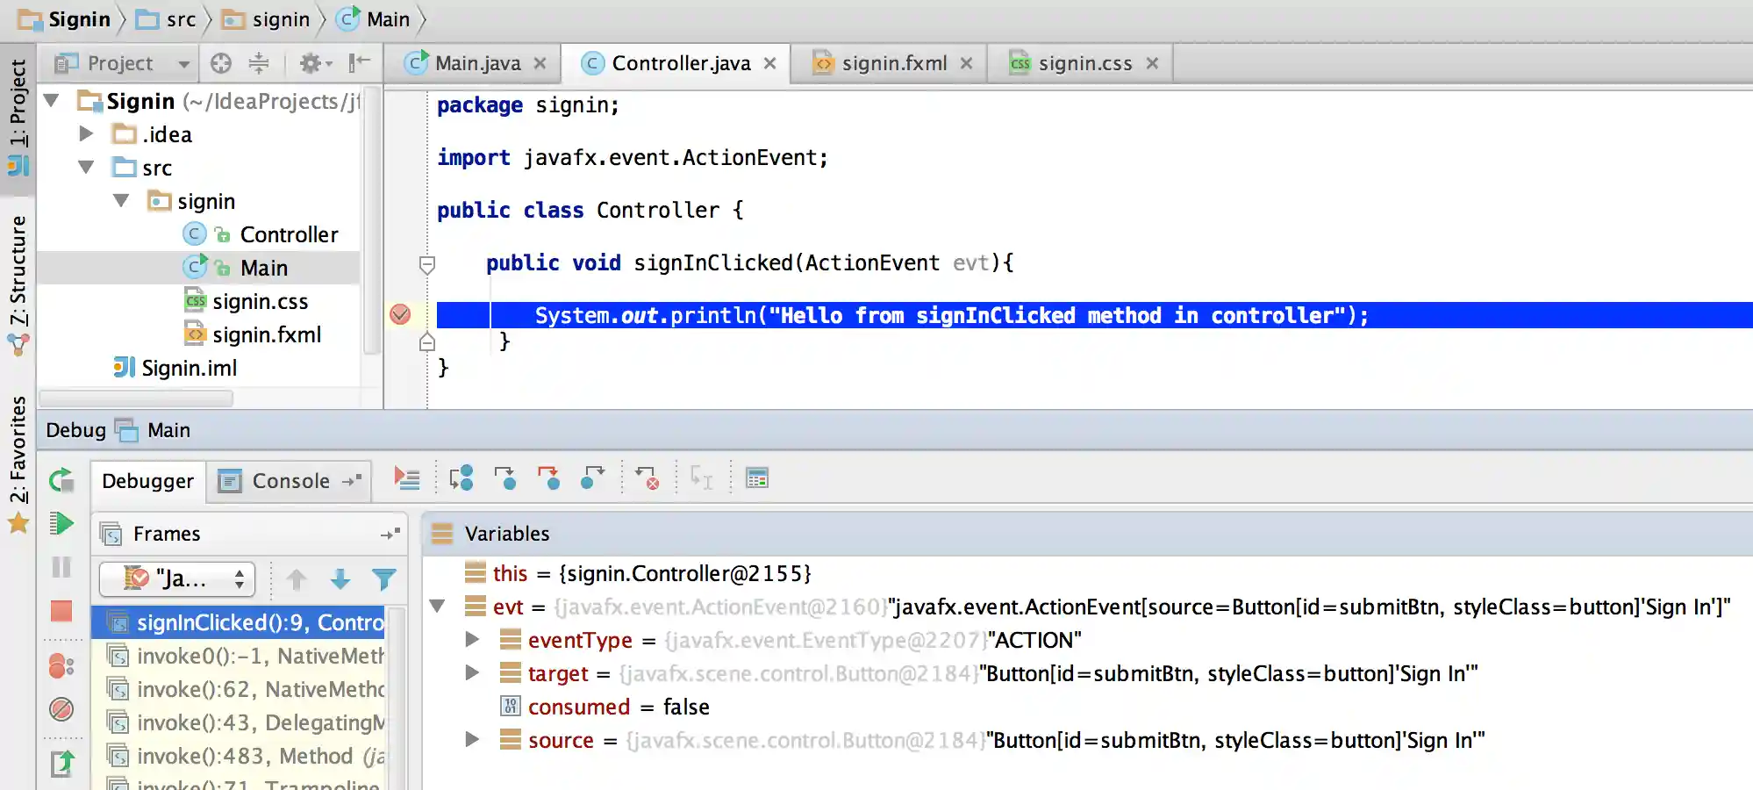Resume program with green play icon
The image size is (1753, 790).
(x=61, y=524)
